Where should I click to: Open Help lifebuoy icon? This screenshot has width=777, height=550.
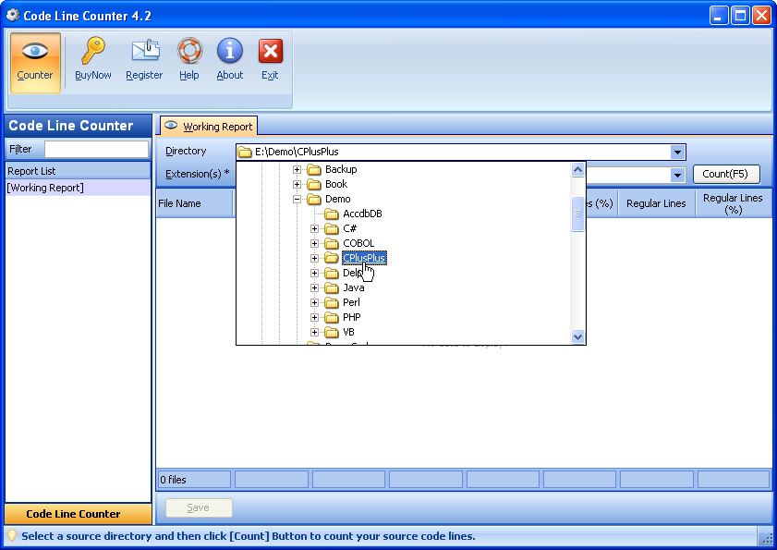click(189, 52)
